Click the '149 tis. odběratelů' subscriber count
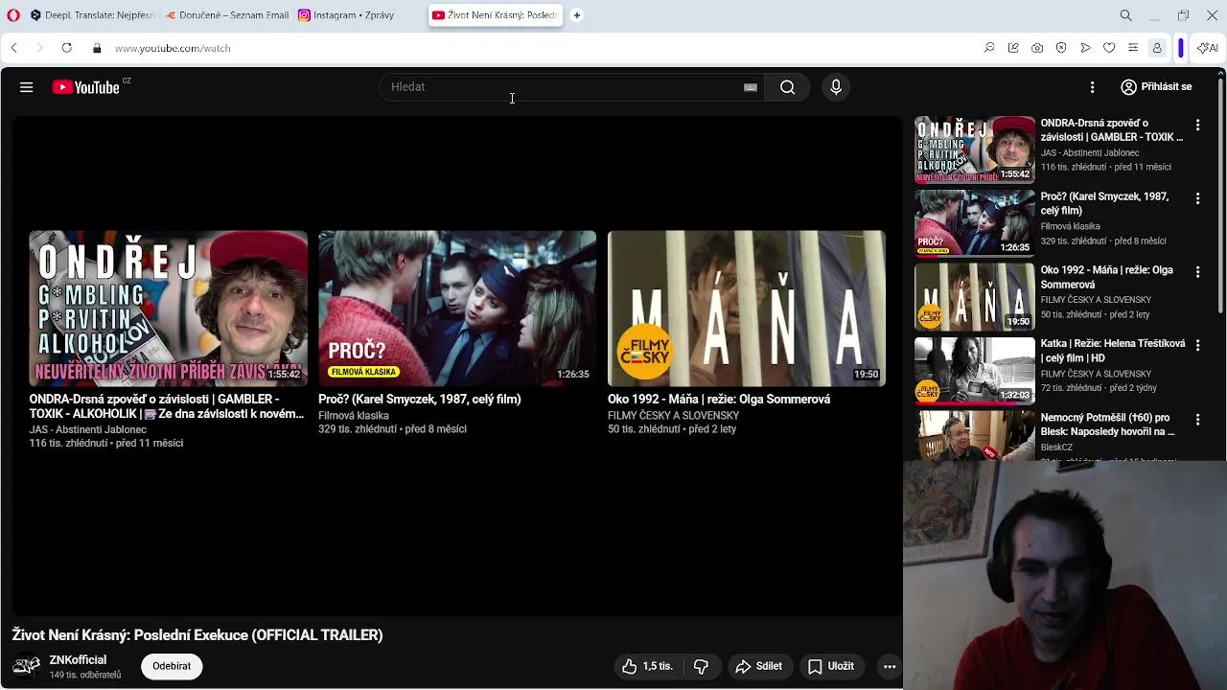Image resolution: width=1227 pixels, height=690 pixels. click(x=85, y=676)
